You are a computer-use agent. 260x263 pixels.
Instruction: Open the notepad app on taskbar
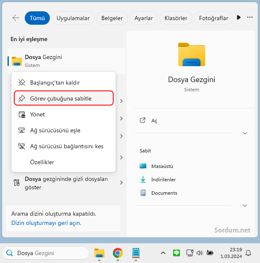tap(136, 253)
